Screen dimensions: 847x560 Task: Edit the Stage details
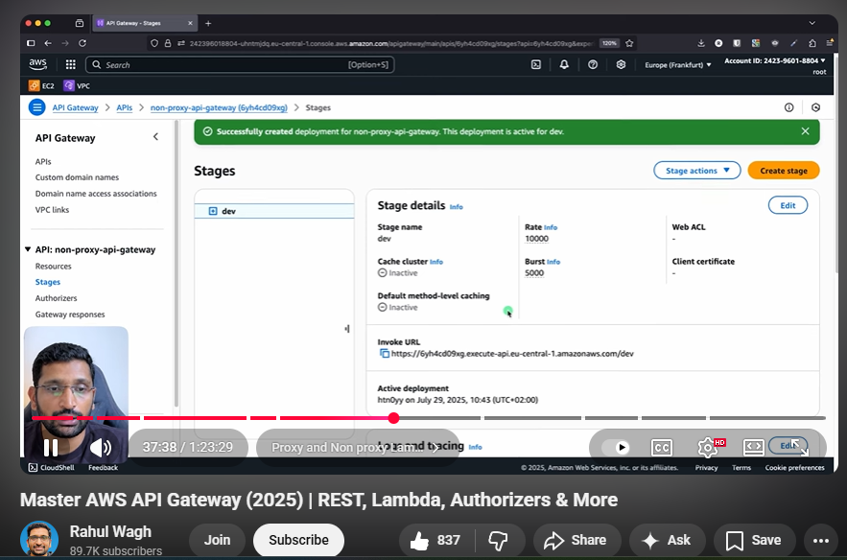(788, 205)
